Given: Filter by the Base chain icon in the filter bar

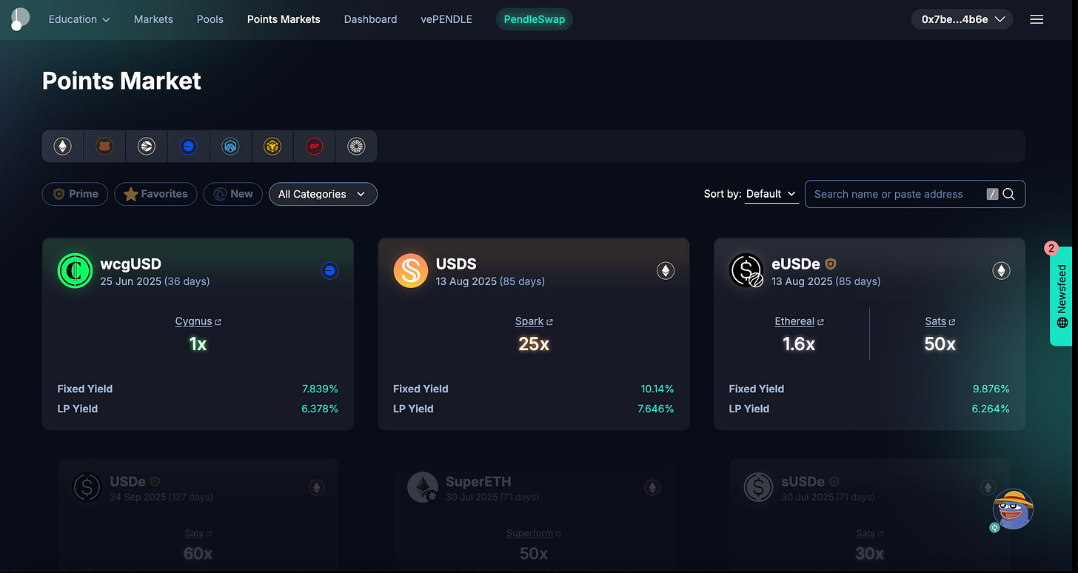Looking at the screenshot, I should 188,147.
